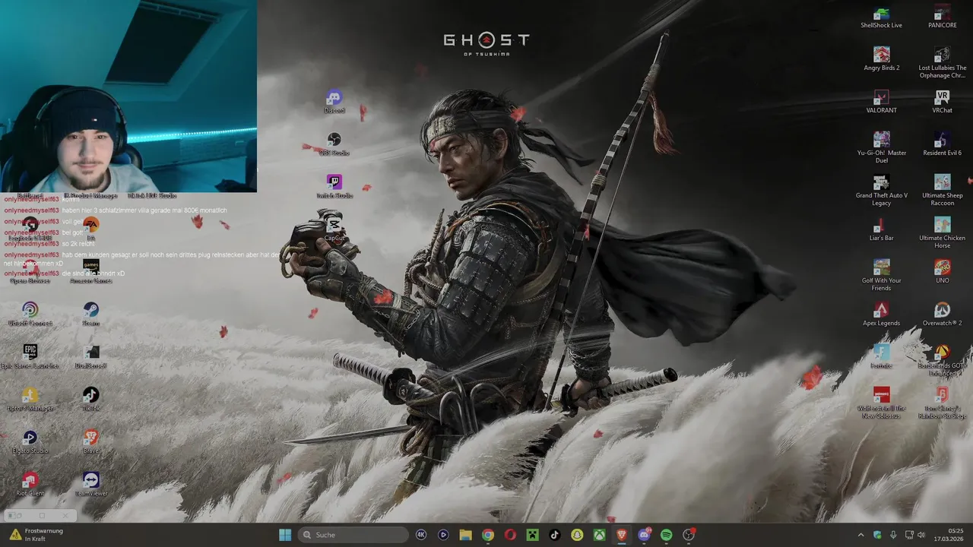
Task: Launch Wolfenstein II The New Colossus shortcut
Action: (881, 403)
